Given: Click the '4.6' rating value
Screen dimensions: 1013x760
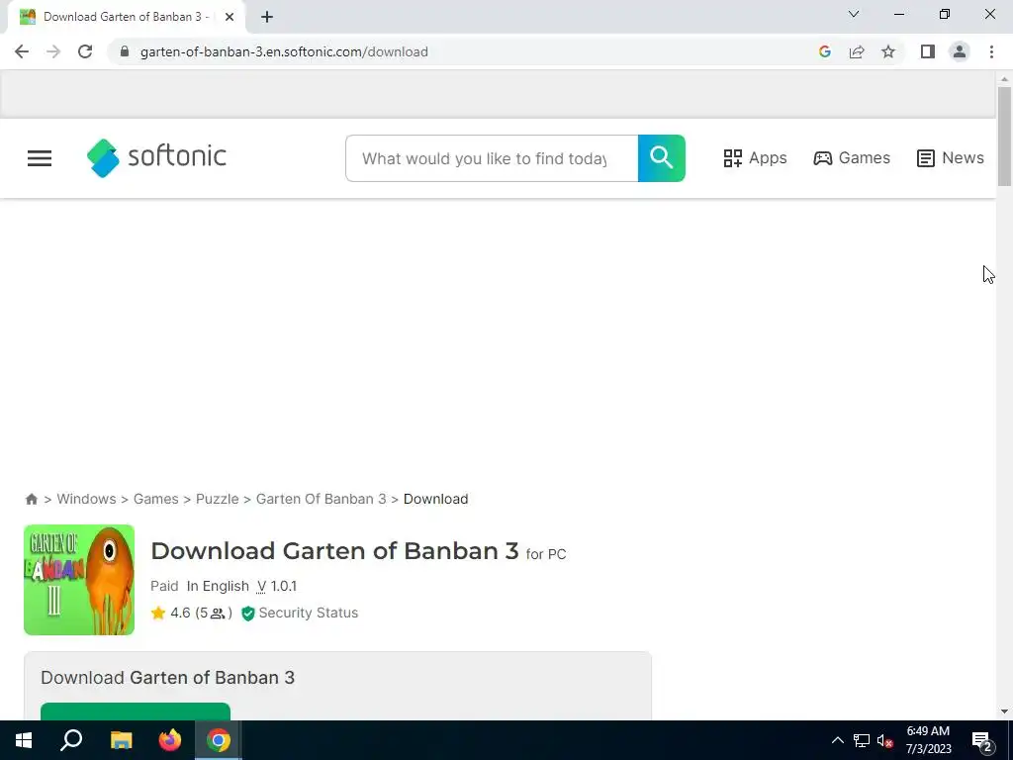Looking at the screenshot, I should coord(180,613).
